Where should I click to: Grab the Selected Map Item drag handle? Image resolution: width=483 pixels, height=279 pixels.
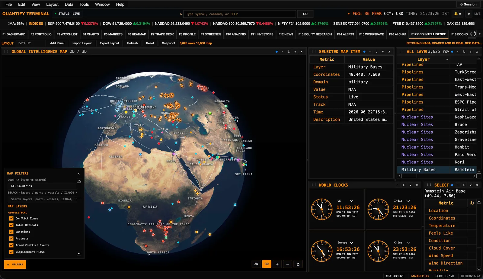314,52
